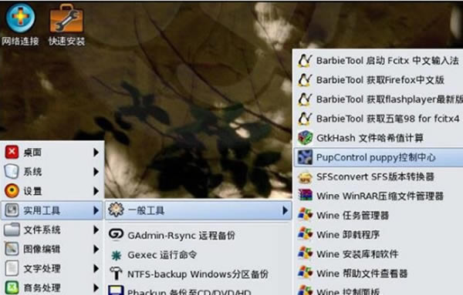
Task: Click the green spreadsheet icon beside 商务处理
Action: 12,287
